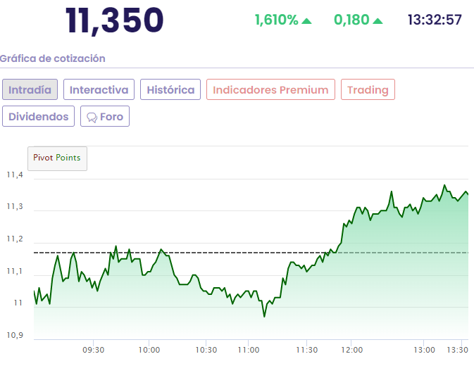Click the 13:32:57 timestamp

click(435, 20)
